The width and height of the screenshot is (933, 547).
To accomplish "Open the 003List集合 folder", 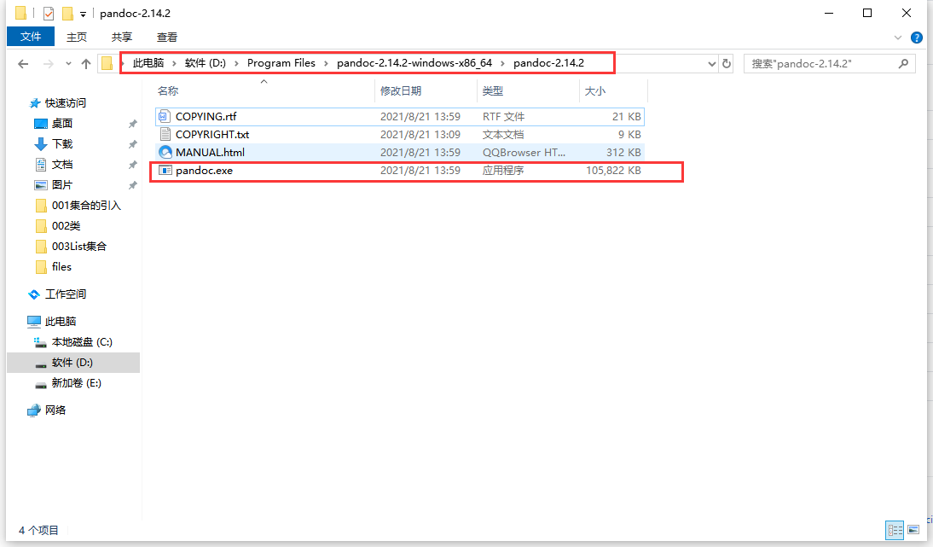I will click(x=78, y=247).
